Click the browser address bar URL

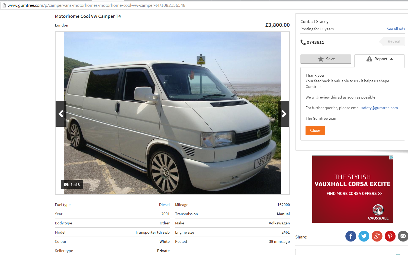(97, 5)
